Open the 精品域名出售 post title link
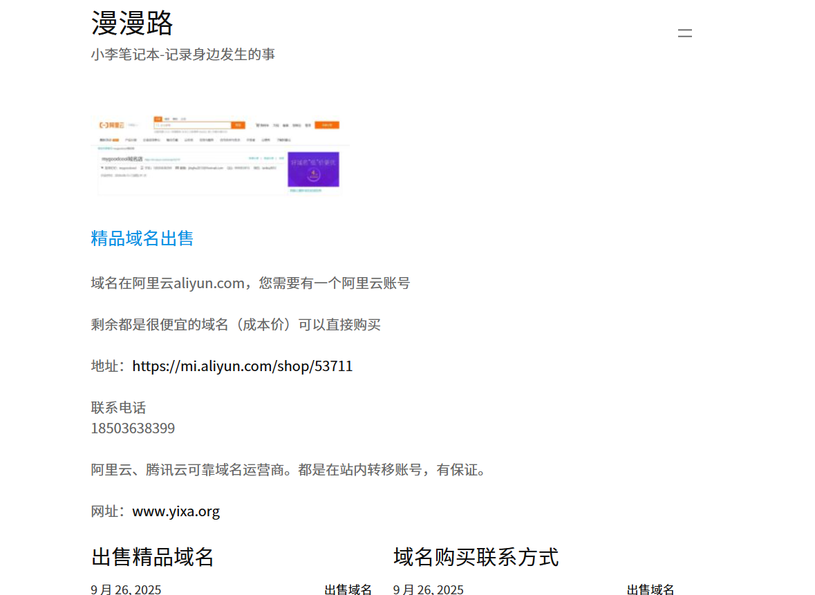Image resolution: width=815 pixels, height=595 pixels. [x=142, y=238]
